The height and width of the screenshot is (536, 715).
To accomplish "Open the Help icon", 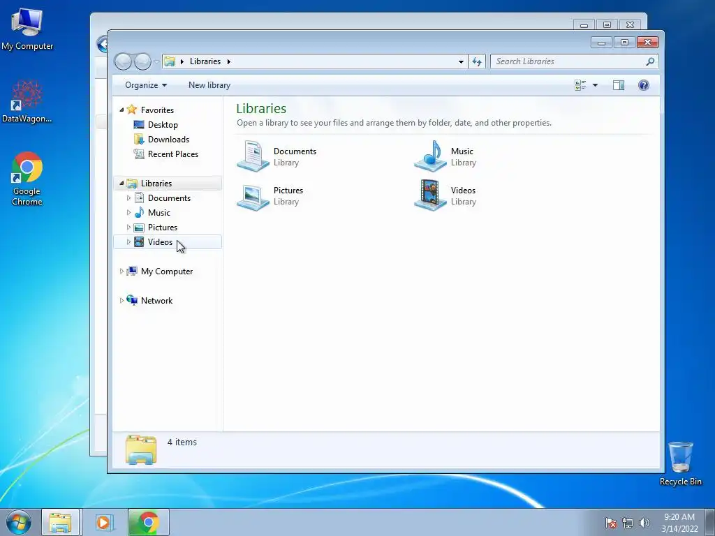I will [x=643, y=85].
